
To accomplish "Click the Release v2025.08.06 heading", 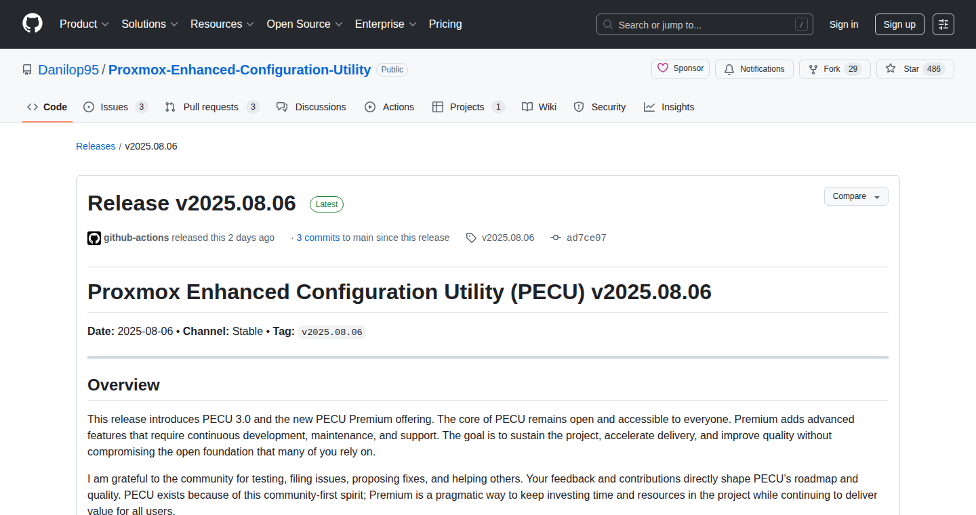I will [192, 204].
